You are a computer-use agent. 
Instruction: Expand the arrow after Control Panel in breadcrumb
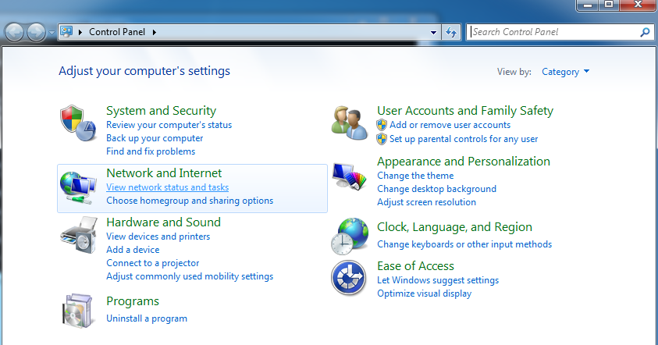(155, 32)
